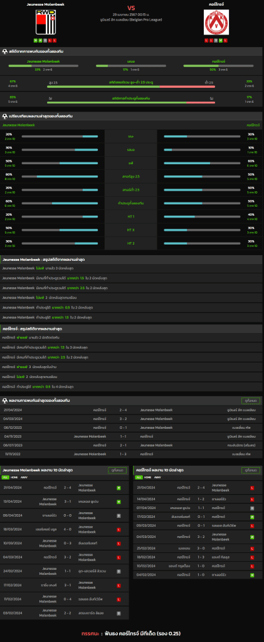Viewport: 264px width, 642px height.
Task: Click the W badge in Kortrijk's header form strip
Action: tap(221, 40)
